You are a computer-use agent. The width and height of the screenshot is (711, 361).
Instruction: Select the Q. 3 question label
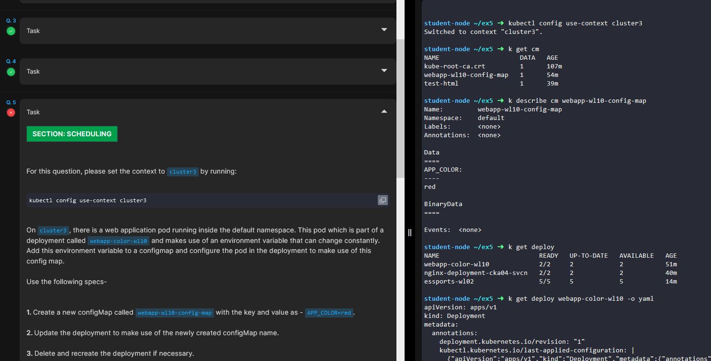11,21
